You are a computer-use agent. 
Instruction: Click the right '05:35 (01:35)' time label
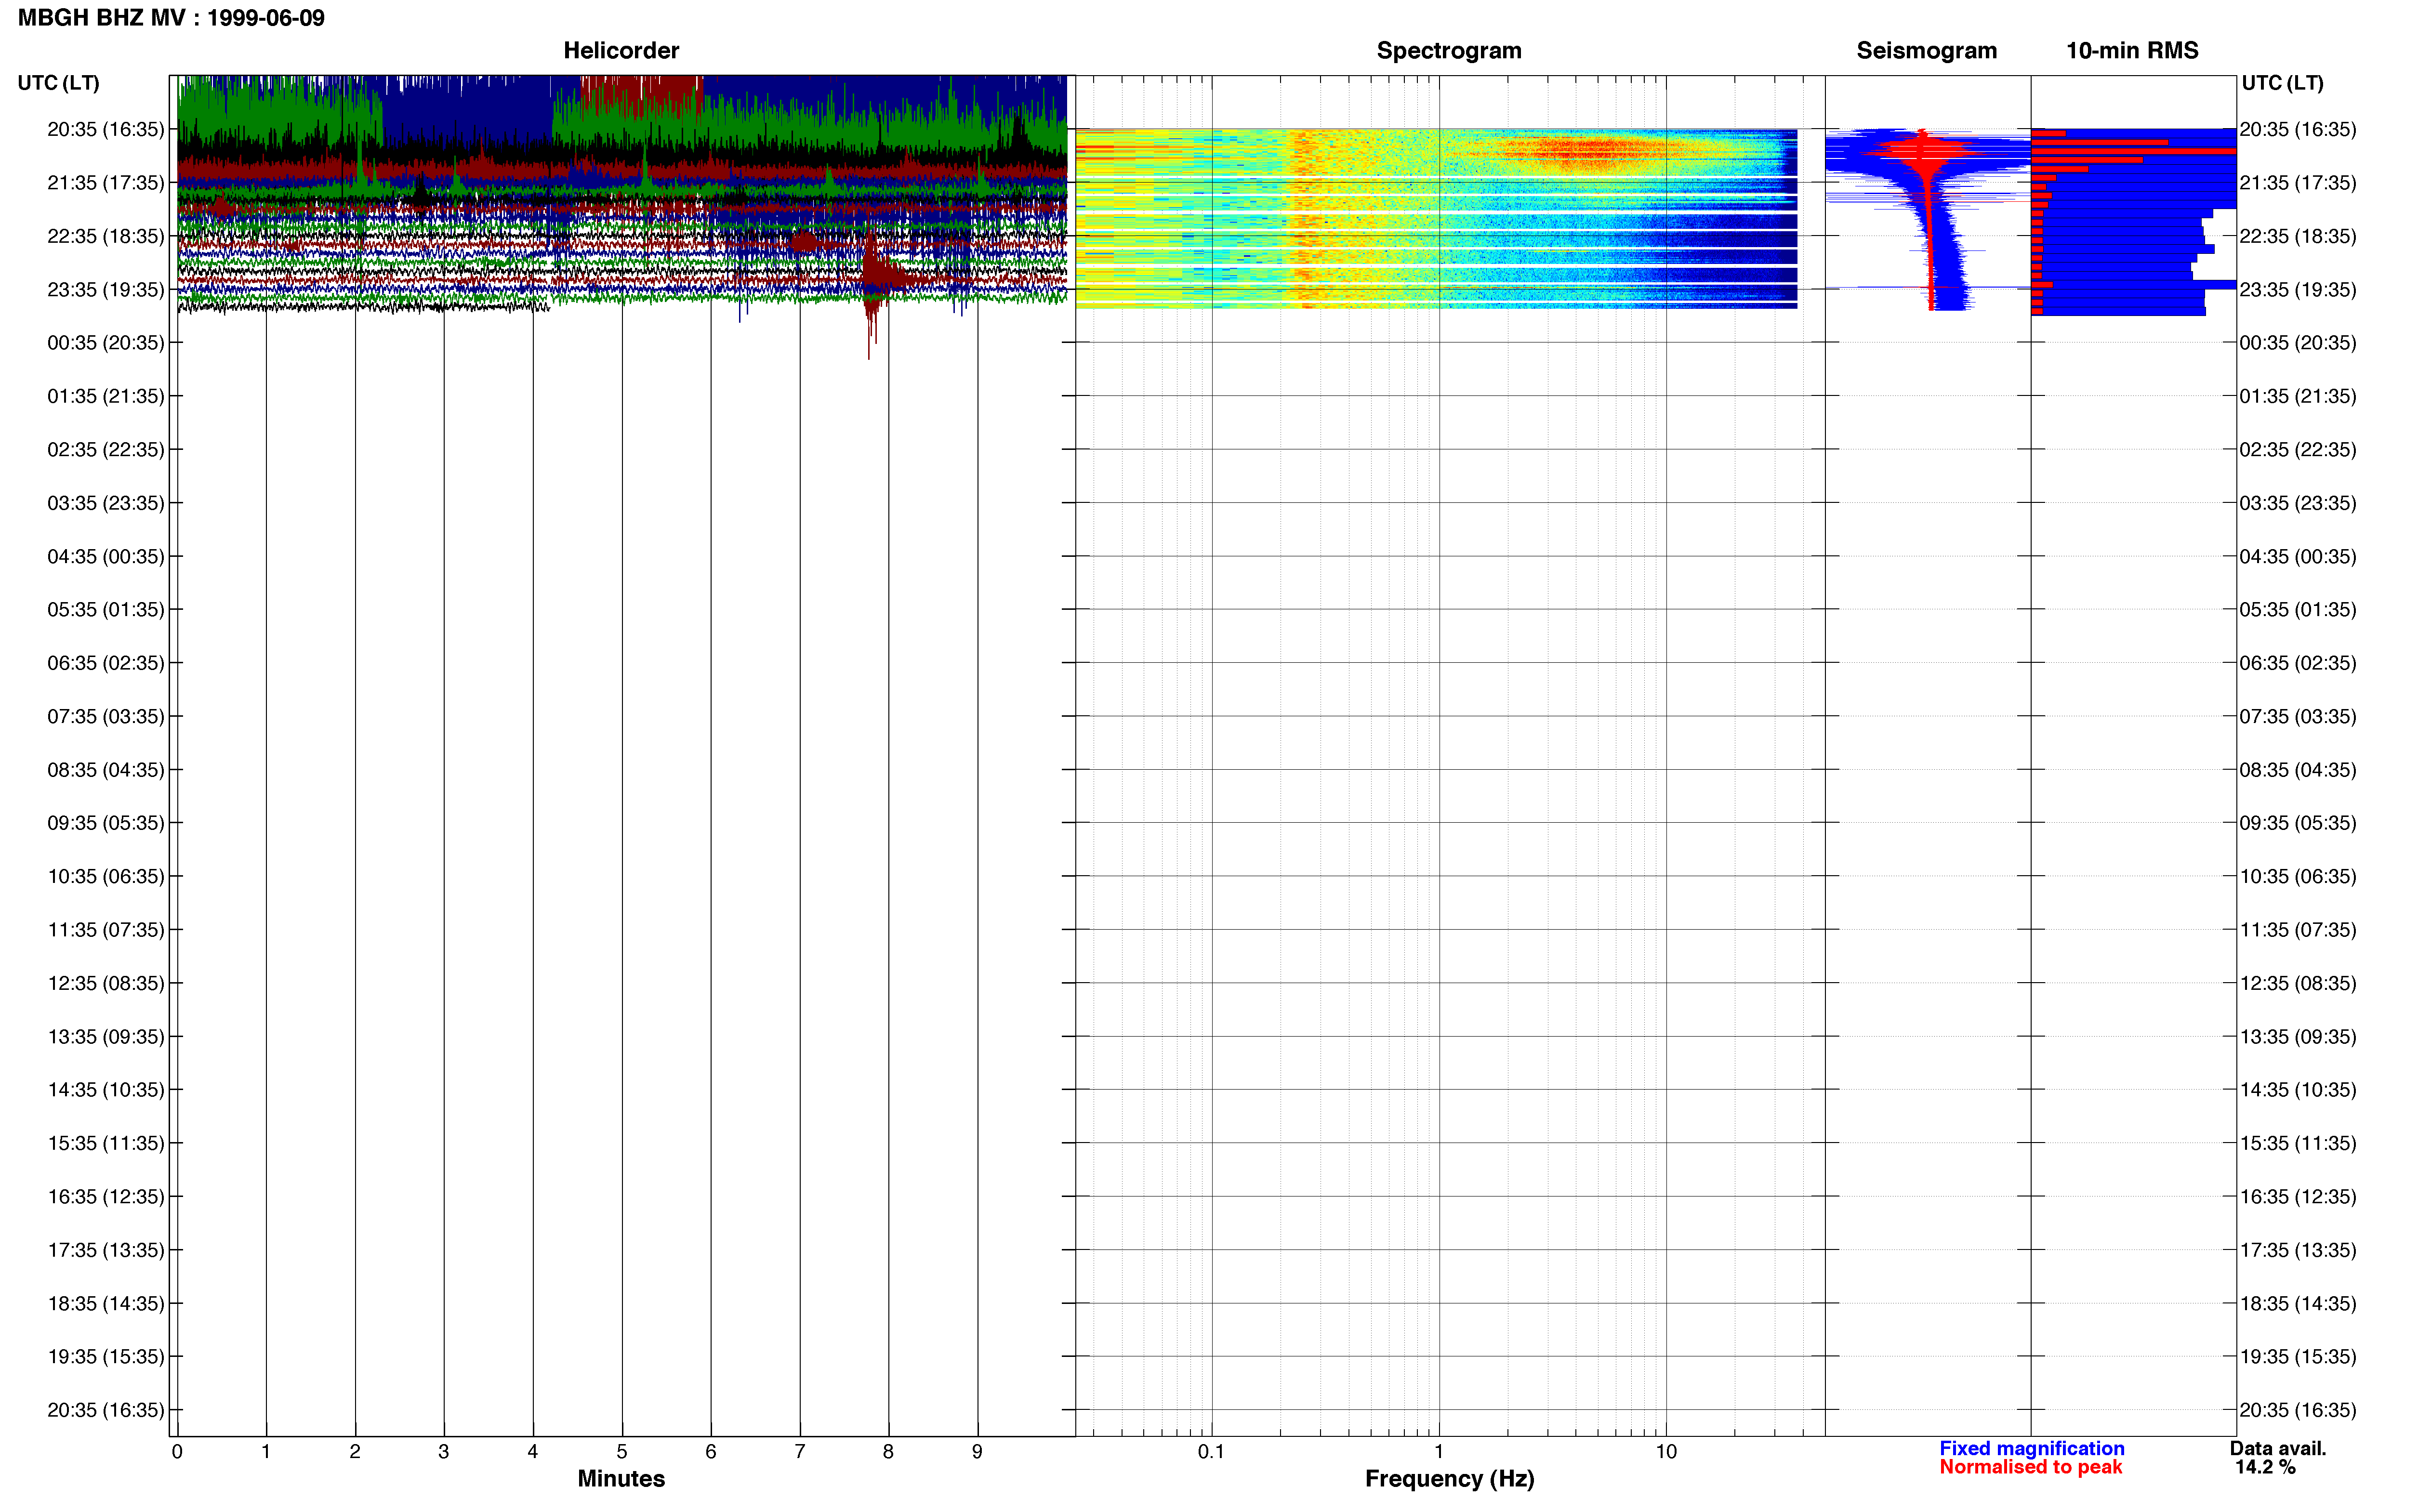2298,609
